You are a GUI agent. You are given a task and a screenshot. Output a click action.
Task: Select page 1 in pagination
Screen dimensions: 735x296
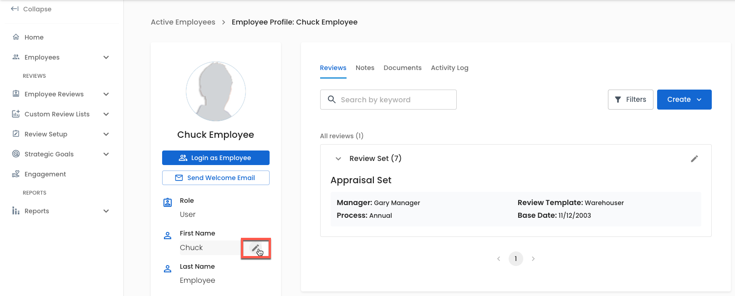(516, 259)
